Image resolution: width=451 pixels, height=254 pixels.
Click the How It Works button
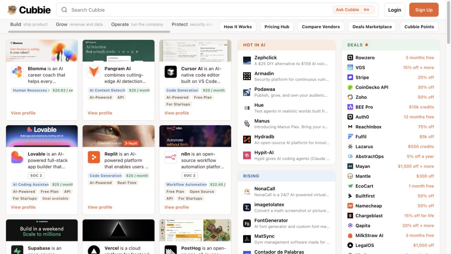coord(238,27)
